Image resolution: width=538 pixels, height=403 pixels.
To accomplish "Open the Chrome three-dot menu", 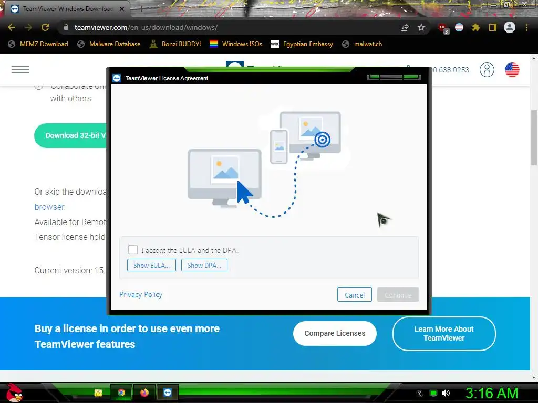I will [526, 27].
